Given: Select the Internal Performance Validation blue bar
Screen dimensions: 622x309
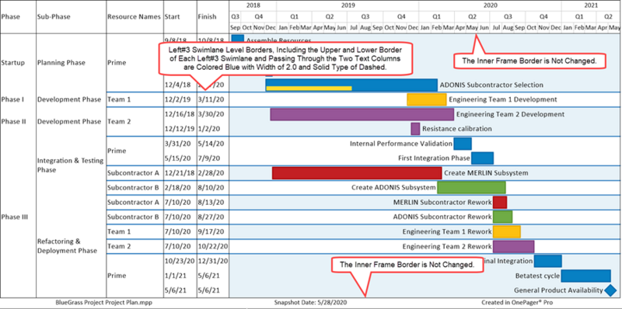Looking at the screenshot, I should 463,144.
